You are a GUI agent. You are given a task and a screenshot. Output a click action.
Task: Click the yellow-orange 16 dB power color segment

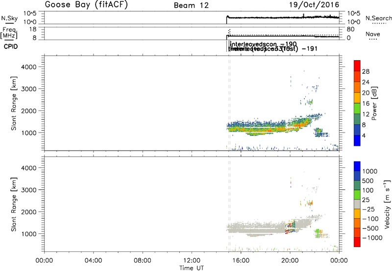[357, 97]
